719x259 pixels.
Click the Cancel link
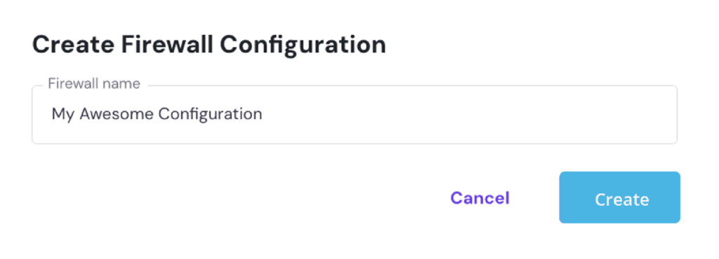(x=480, y=198)
